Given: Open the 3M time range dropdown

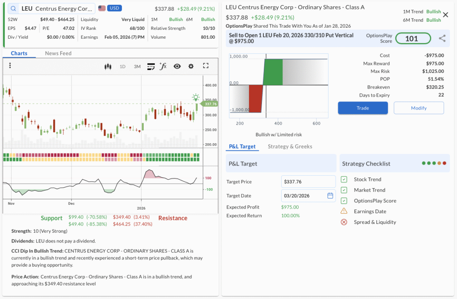Looking at the screenshot, I should 137,66.
